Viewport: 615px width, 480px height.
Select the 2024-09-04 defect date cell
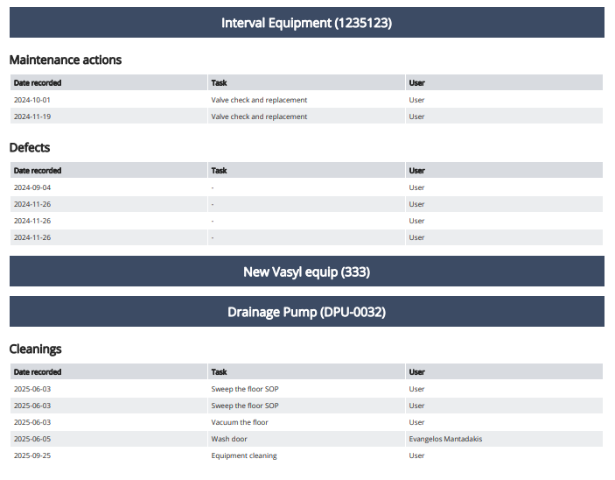(x=32, y=187)
